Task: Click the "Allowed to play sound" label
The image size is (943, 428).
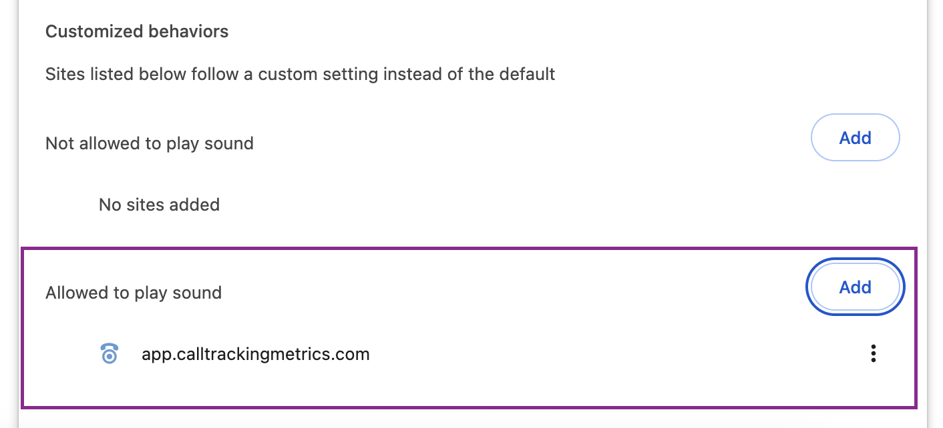Action: [134, 293]
